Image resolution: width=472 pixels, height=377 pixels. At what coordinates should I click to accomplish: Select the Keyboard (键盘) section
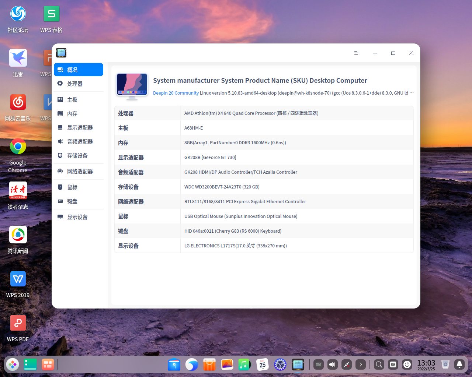(x=72, y=201)
